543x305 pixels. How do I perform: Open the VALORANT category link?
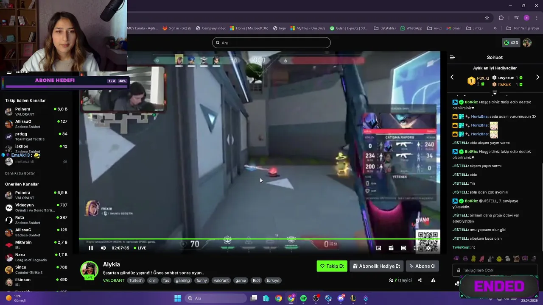(114, 280)
